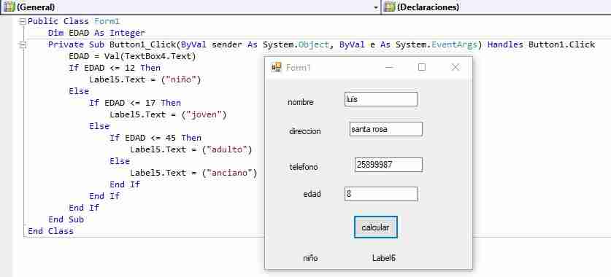611x277 pixels.
Task: Click the niño result label in Form1
Action: (310, 258)
